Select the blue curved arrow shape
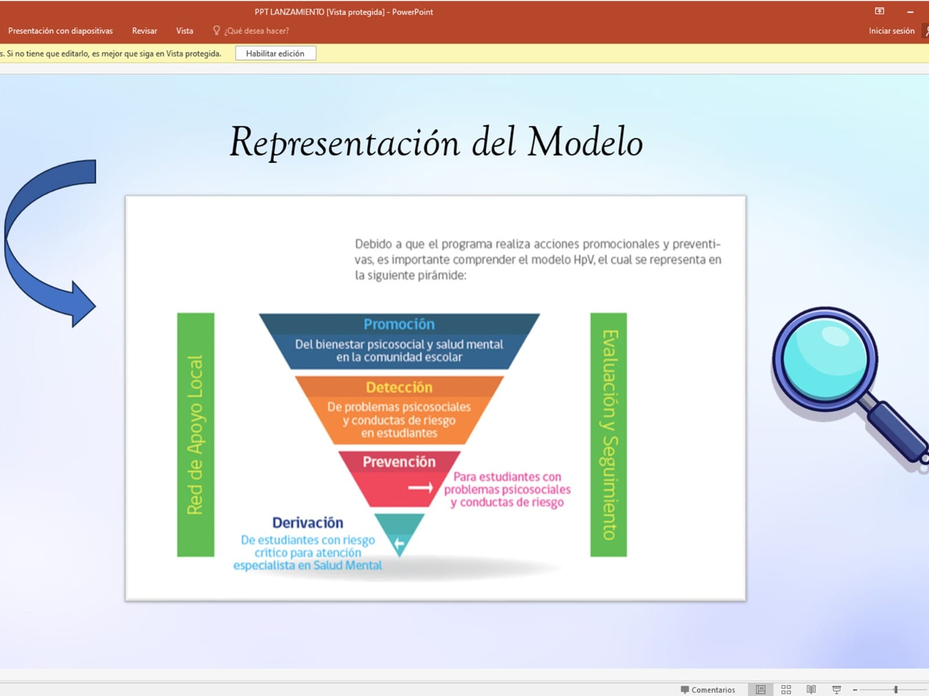The width and height of the screenshot is (929, 696). pos(51,243)
